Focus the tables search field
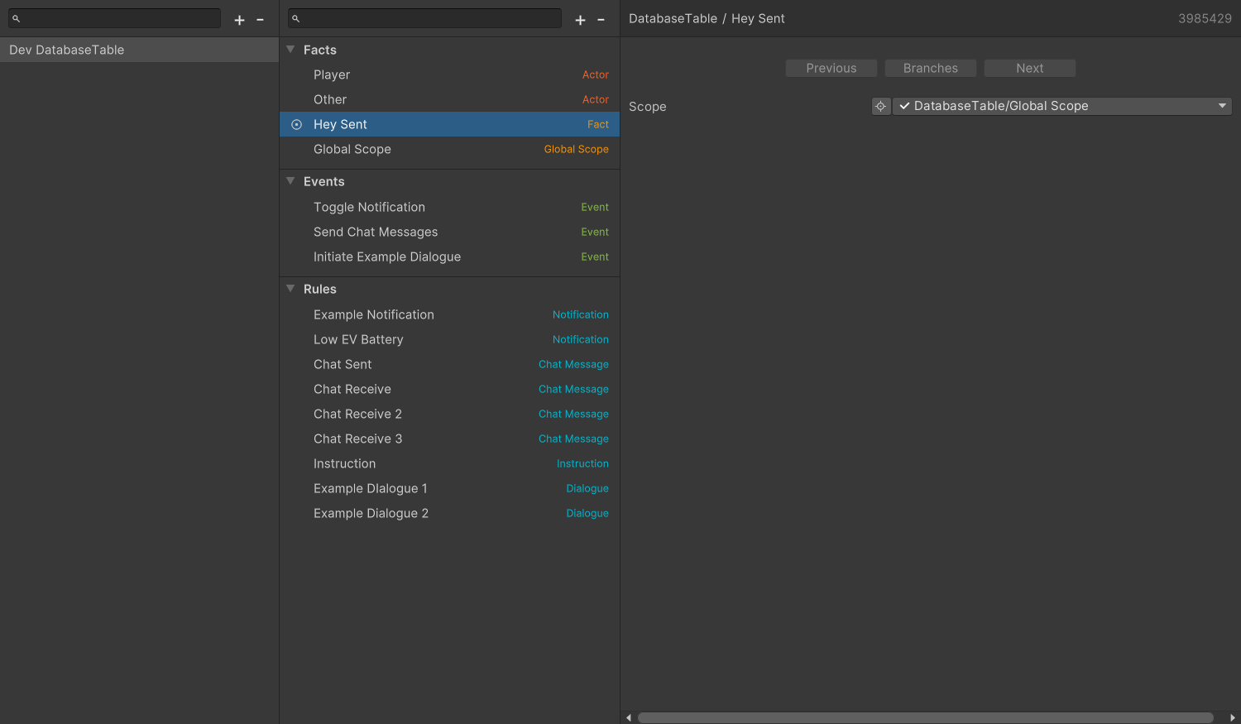1241x724 pixels. (115, 18)
